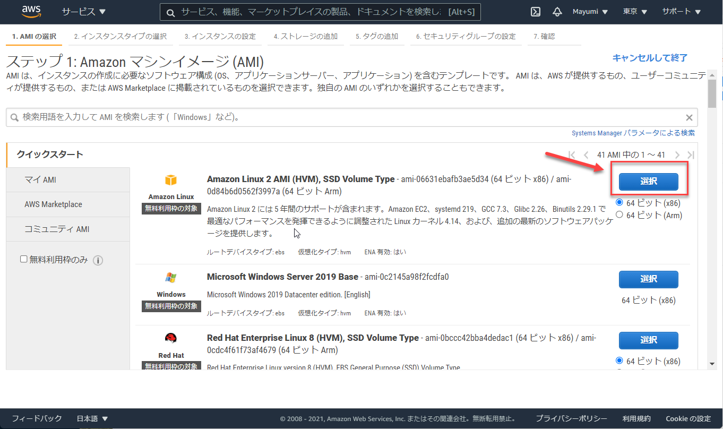
Task: Open the Mayumi account dropdown
Action: 590,12
